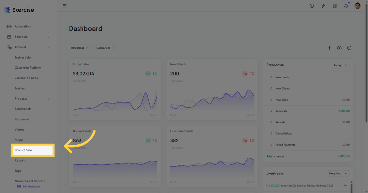Viewport: 368px width, 193px height.
Task: Expand the Products submenu
Action: tap(49, 99)
